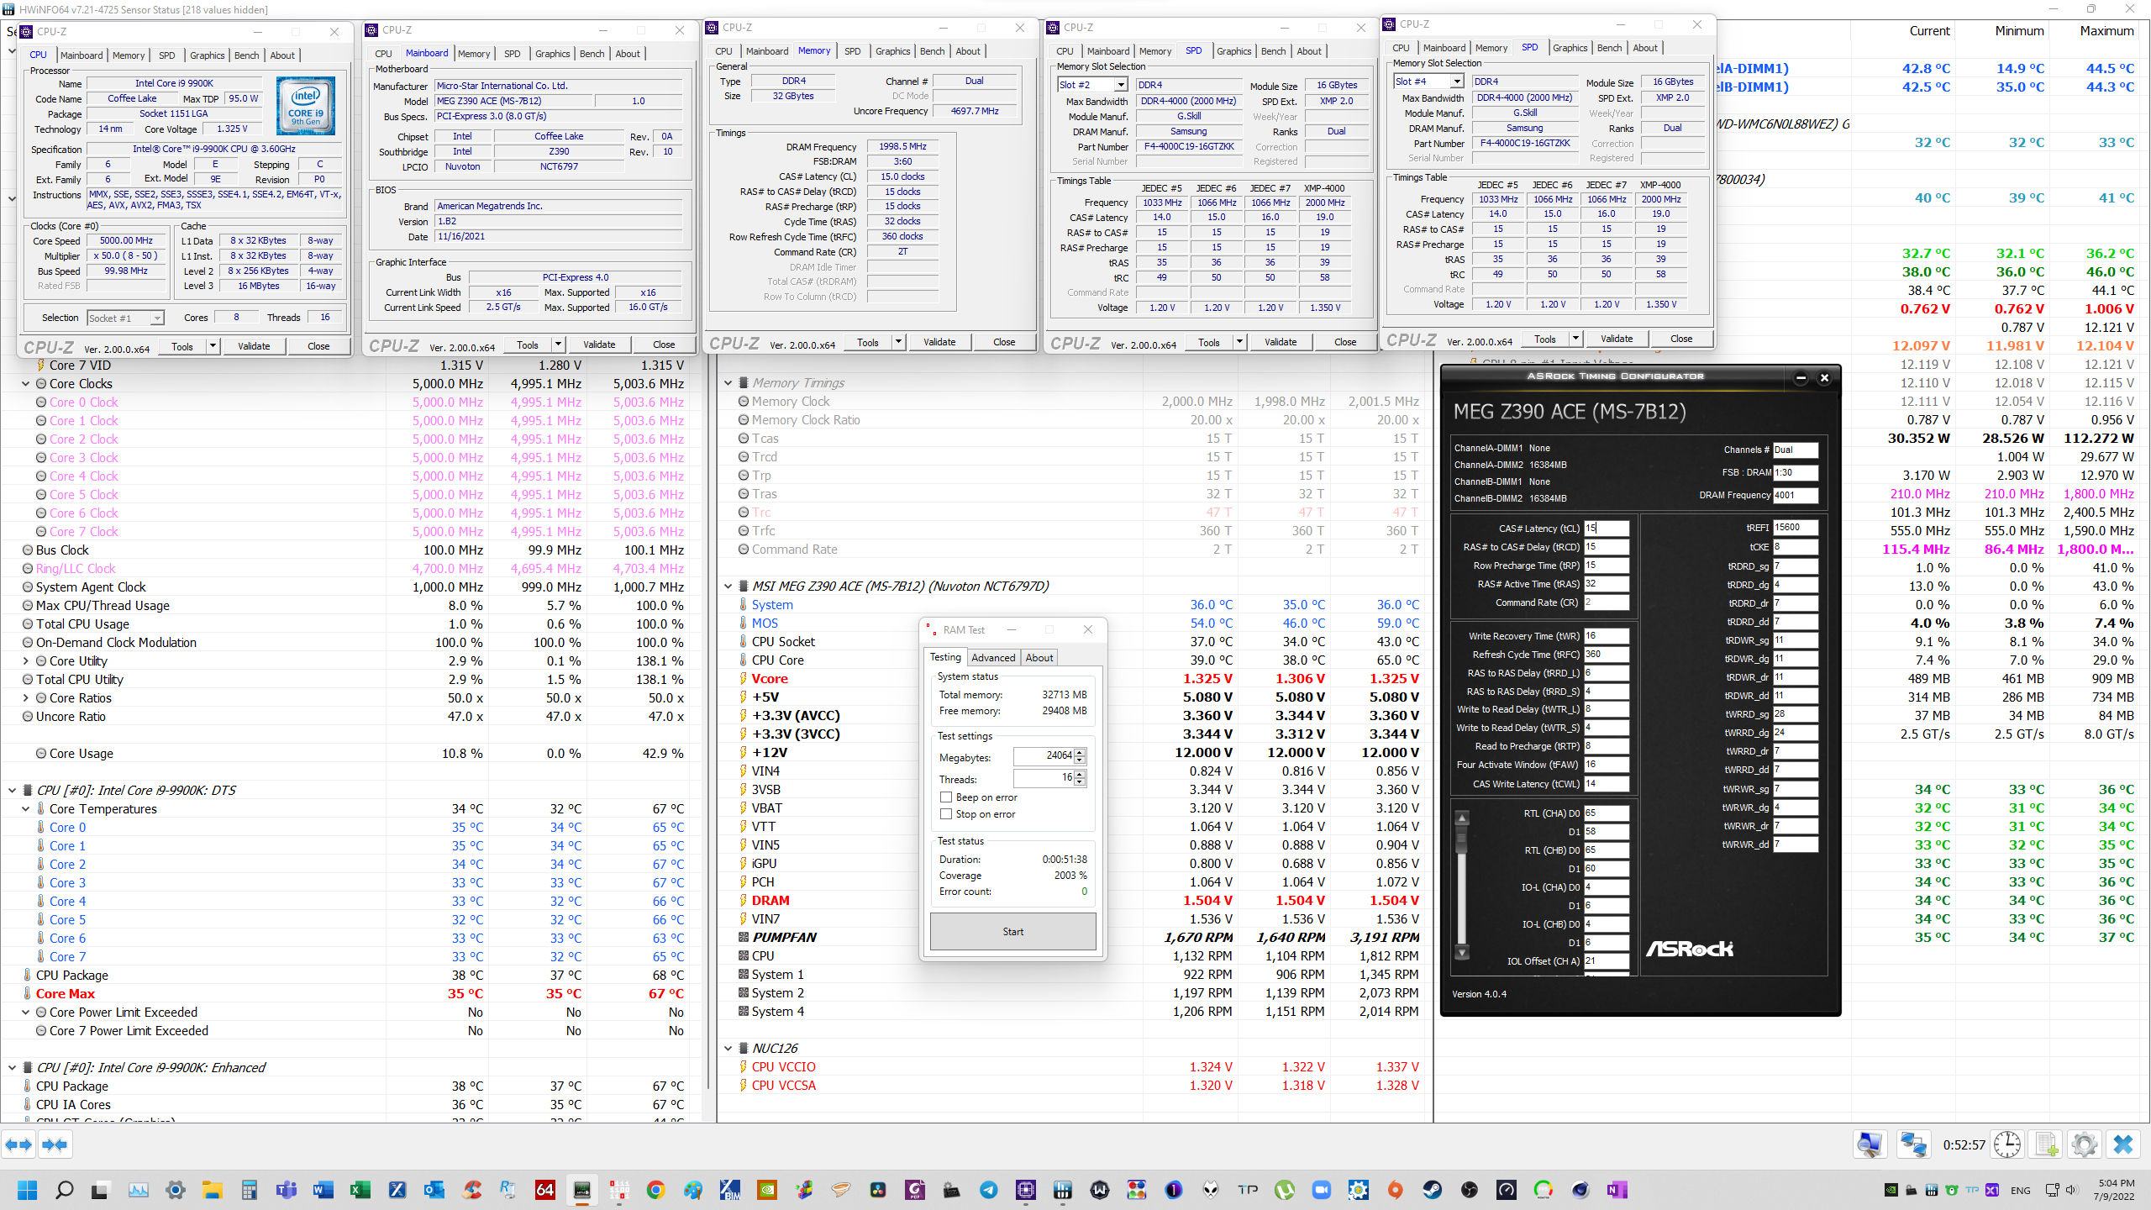Image resolution: width=2151 pixels, height=1210 pixels.
Task: Open About tab in RAM Test
Action: coord(1039,658)
